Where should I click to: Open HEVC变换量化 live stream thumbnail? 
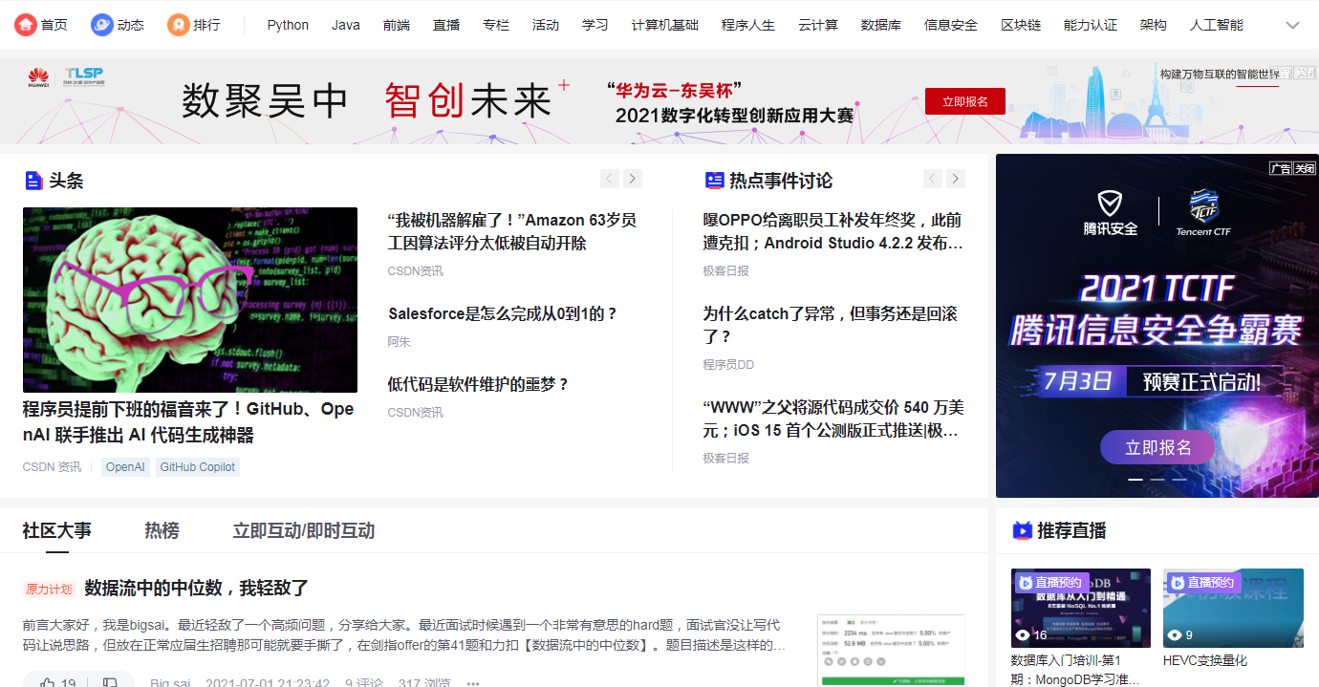[x=1233, y=608]
